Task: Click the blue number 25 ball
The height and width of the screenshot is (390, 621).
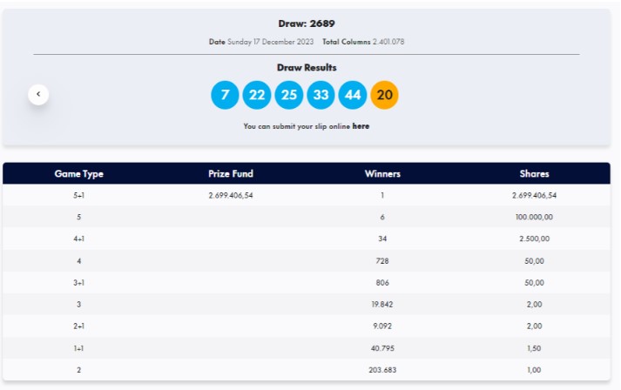Action: point(289,95)
